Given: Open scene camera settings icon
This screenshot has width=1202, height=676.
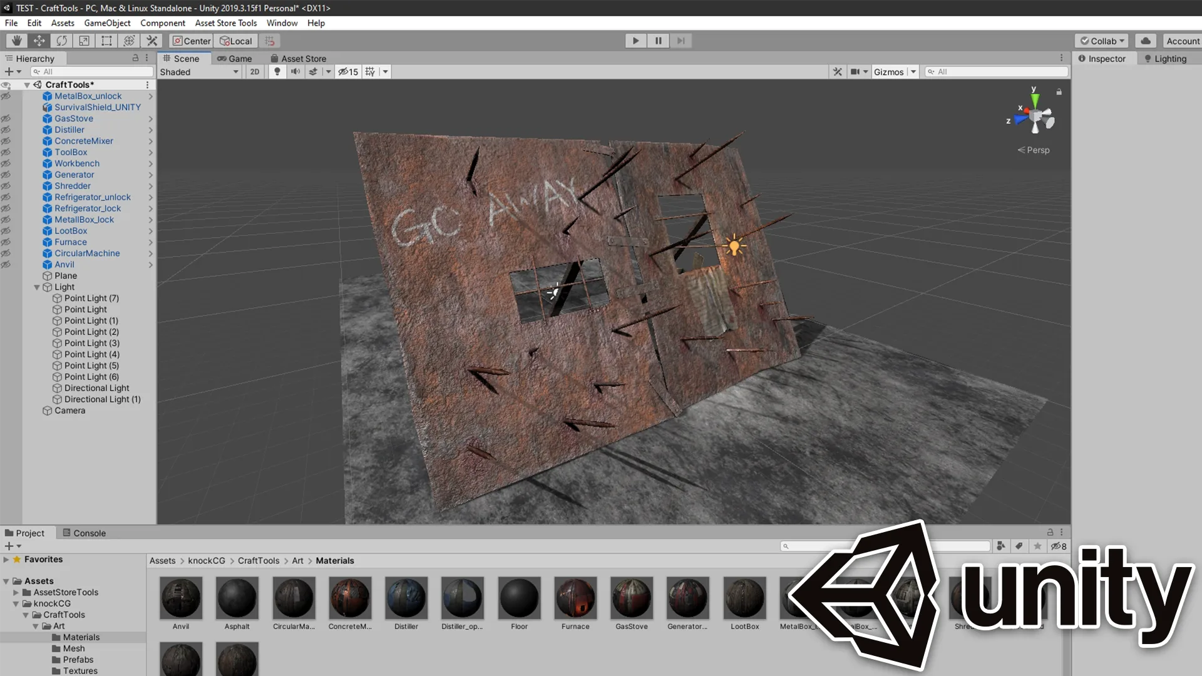Looking at the screenshot, I should click(855, 71).
